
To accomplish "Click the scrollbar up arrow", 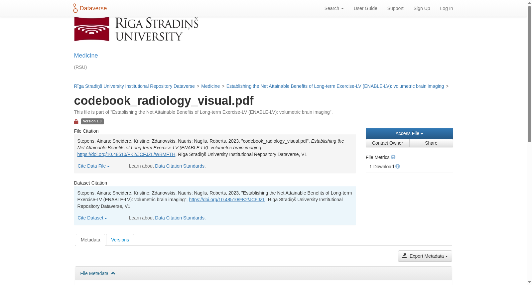I will click(x=529, y=3).
